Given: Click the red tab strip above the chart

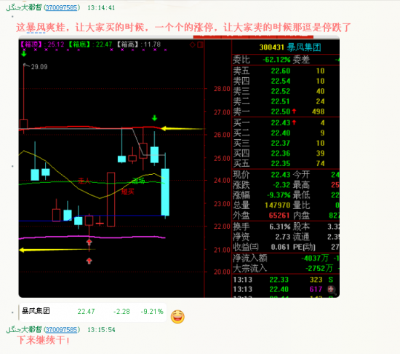Looking at the screenshot, I should tap(253, 37).
